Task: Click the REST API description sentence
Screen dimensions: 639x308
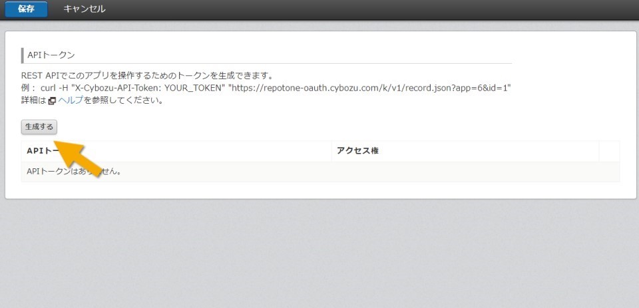Action: tap(147, 76)
